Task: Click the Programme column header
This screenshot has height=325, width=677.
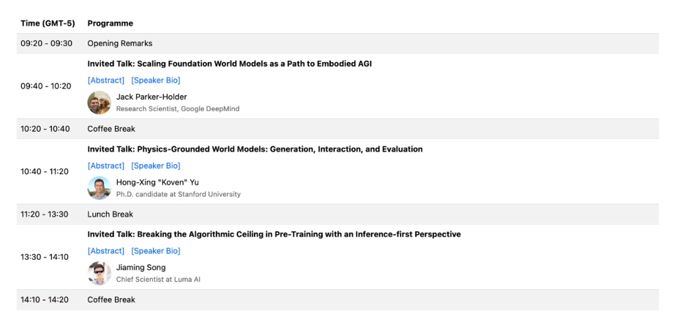Action: (110, 23)
